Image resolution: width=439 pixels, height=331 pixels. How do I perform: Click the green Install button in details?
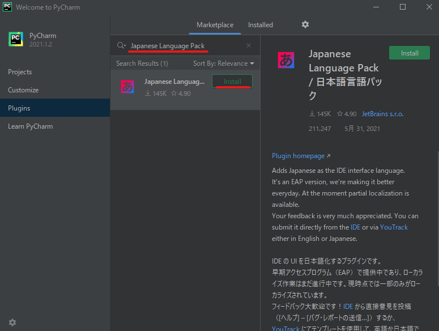[x=410, y=53]
